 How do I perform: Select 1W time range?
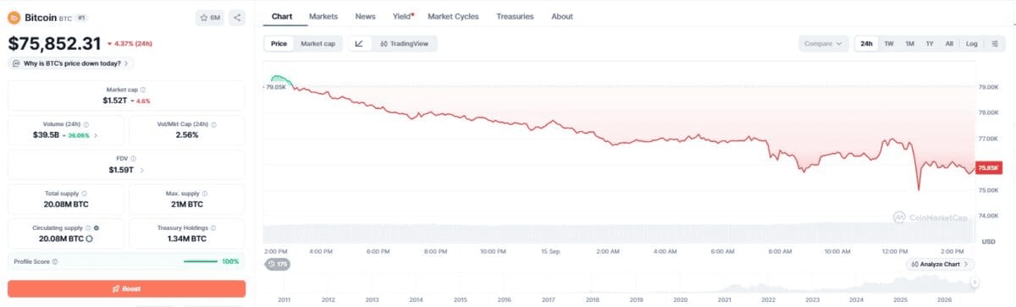coord(889,43)
